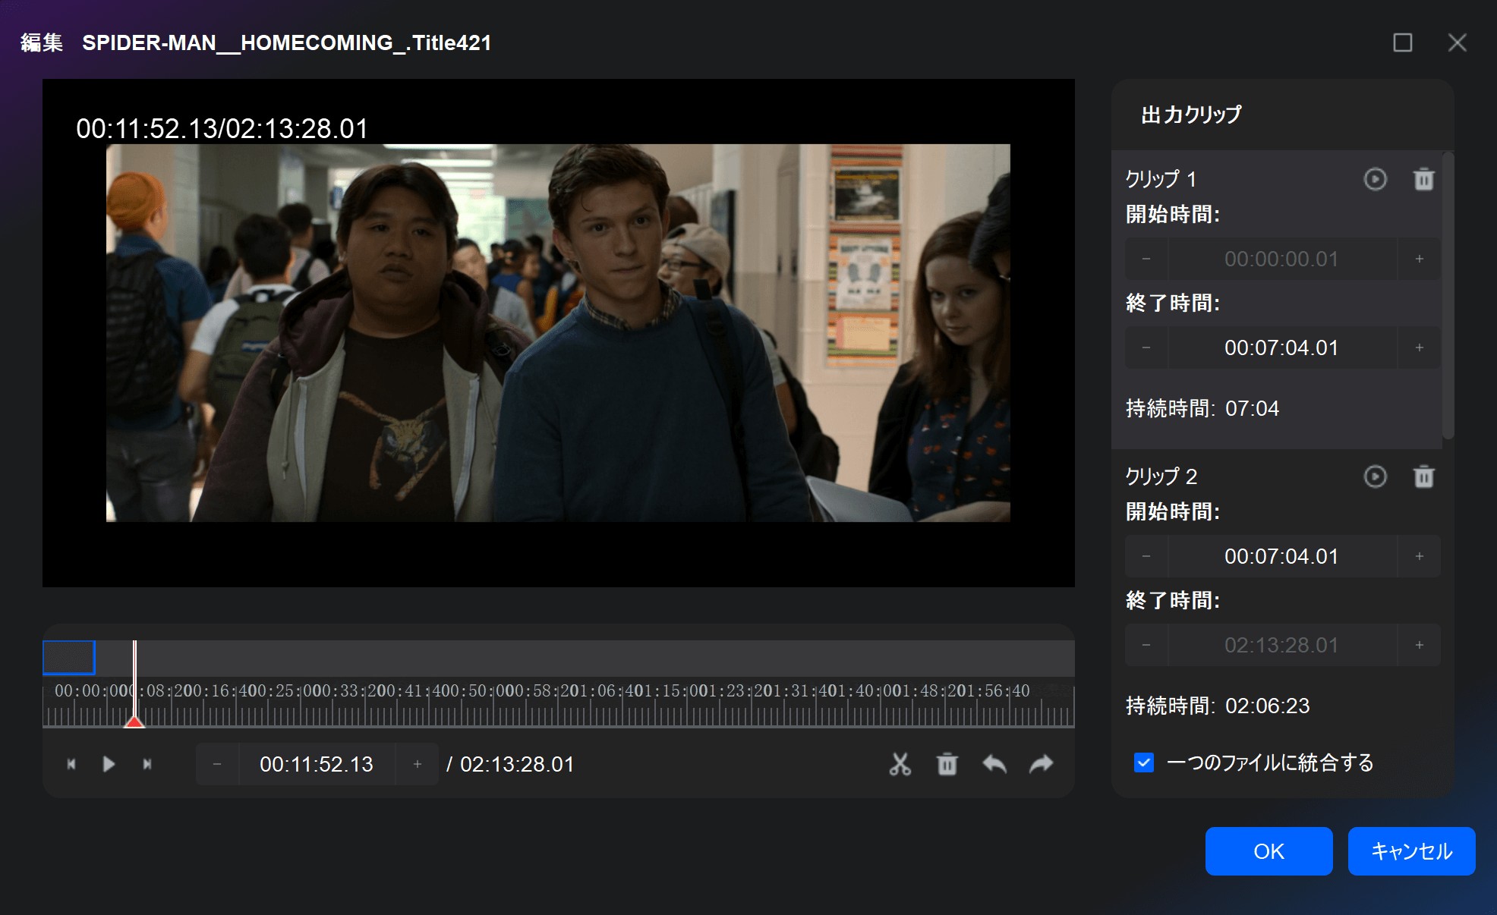
Task: Click クリップ 1 end time field
Action: click(1282, 347)
